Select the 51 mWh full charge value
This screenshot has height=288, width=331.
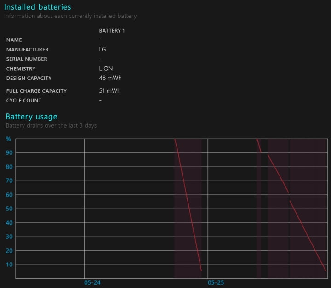[x=110, y=91]
